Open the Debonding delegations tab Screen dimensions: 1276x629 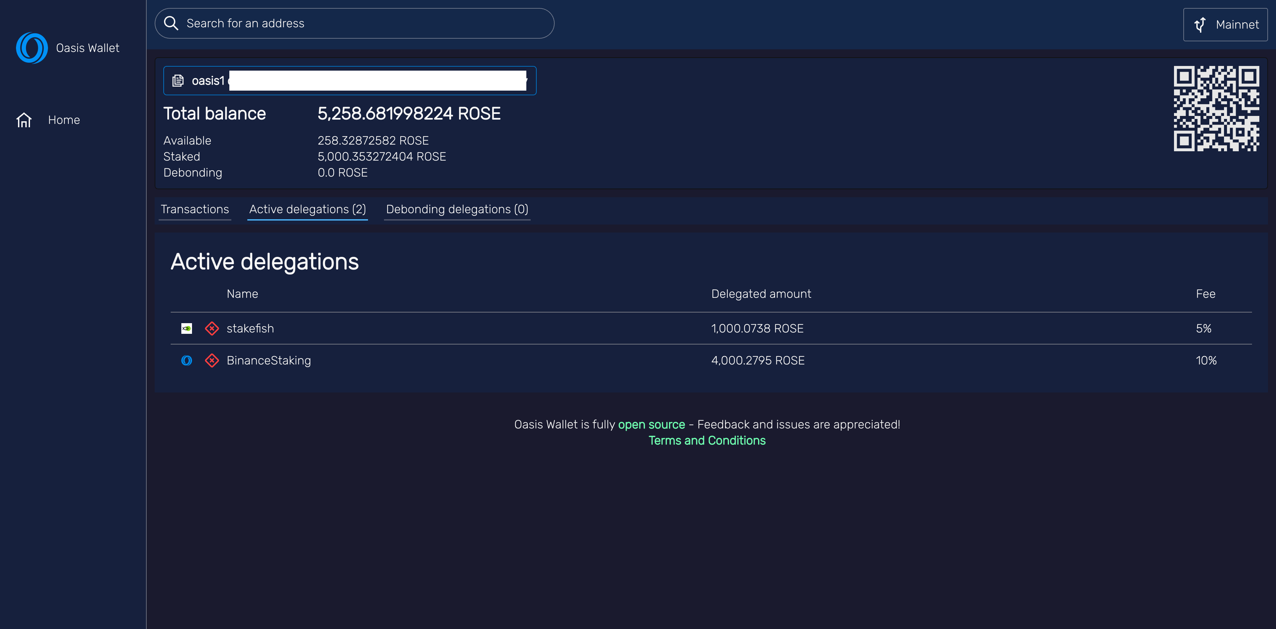pos(457,209)
